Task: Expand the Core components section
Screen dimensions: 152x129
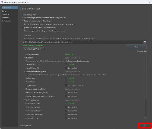Action: coord(24,54)
